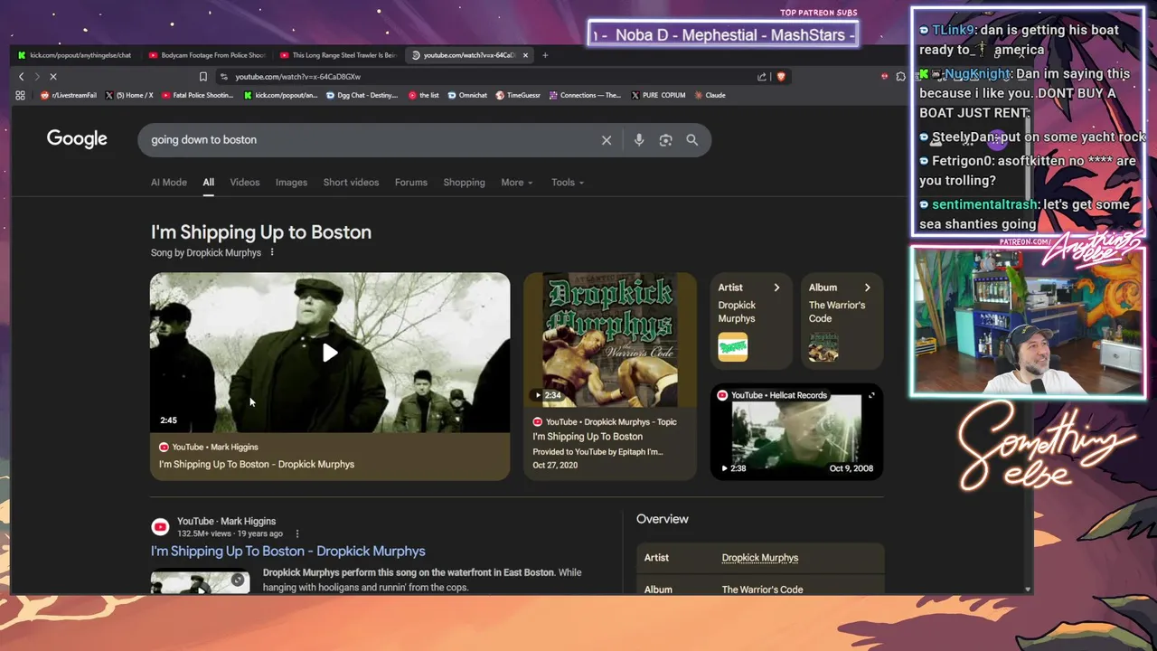Click the magnifying glass search button
Viewport: 1157px width, 651px height.
(x=692, y=140)
